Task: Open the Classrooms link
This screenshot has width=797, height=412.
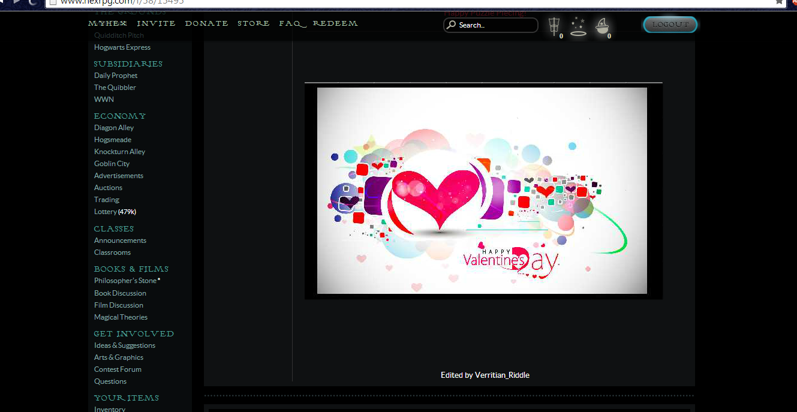Action: point(112,252)
